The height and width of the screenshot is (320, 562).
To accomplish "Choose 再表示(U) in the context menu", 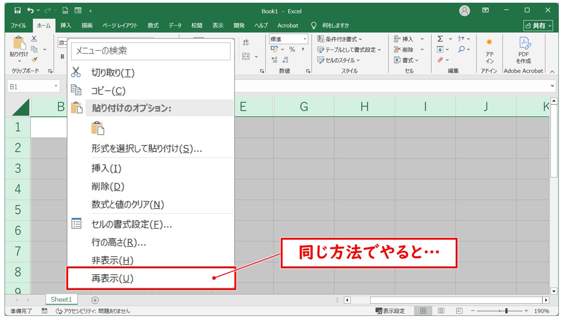I will click(x=151, y=278).
